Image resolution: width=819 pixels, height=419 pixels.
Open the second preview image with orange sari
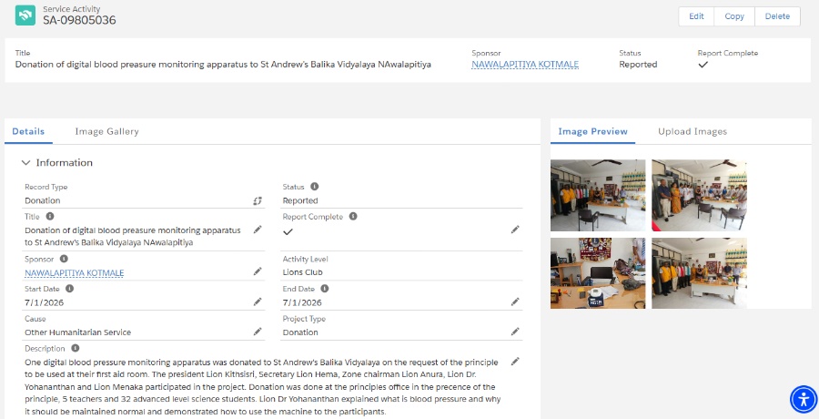click(700, 195)
